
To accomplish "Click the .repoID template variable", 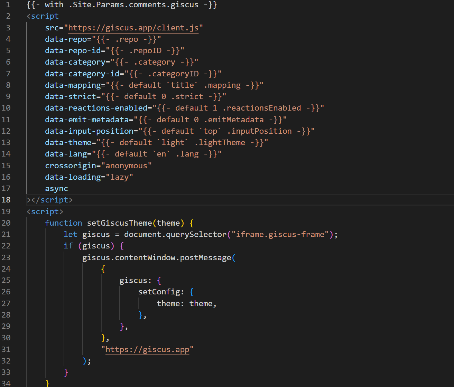I will coord(145,50).
